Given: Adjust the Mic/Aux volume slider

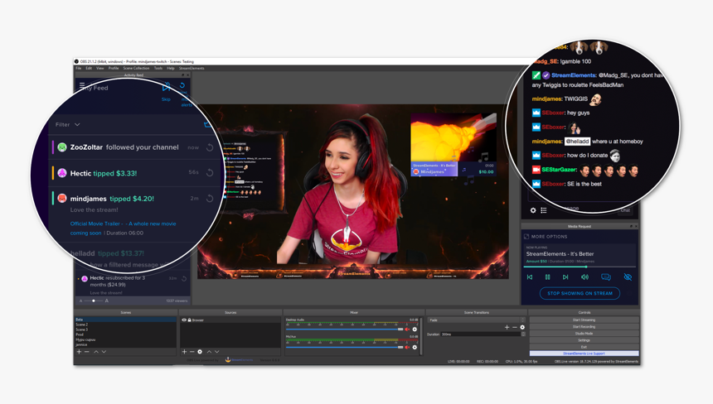Looking at the screenshot, I should point(345,347).
